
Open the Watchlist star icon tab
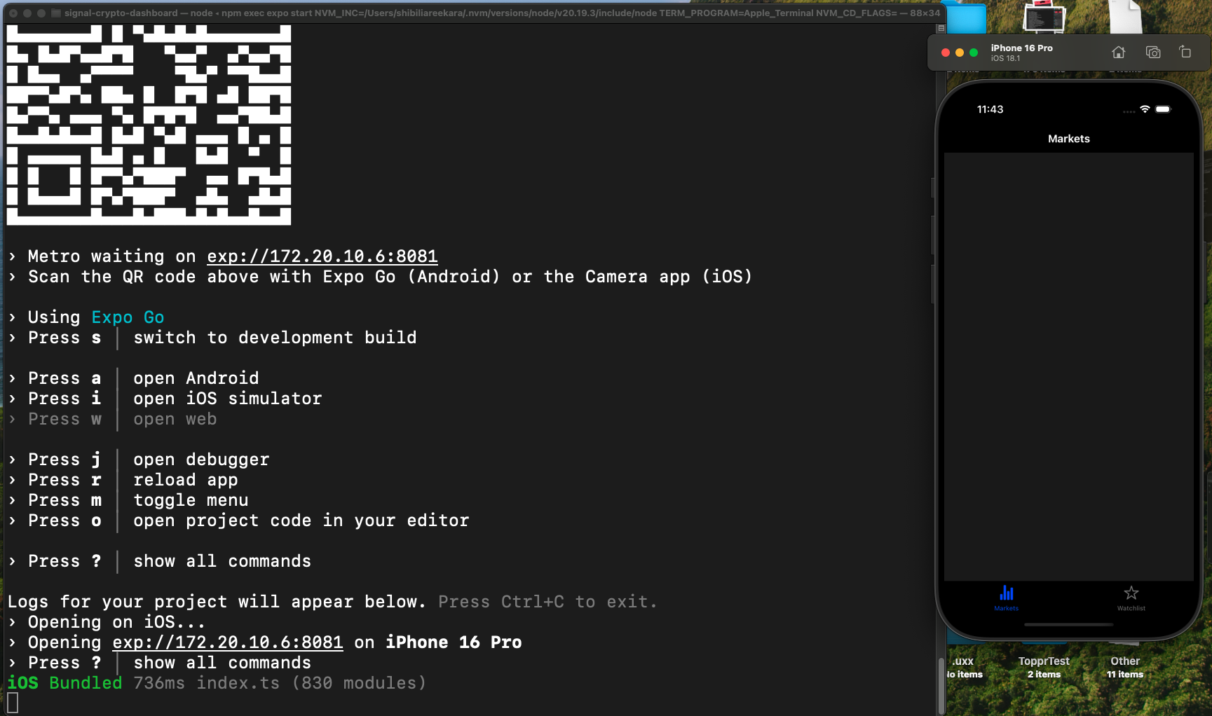(1131, 593)
